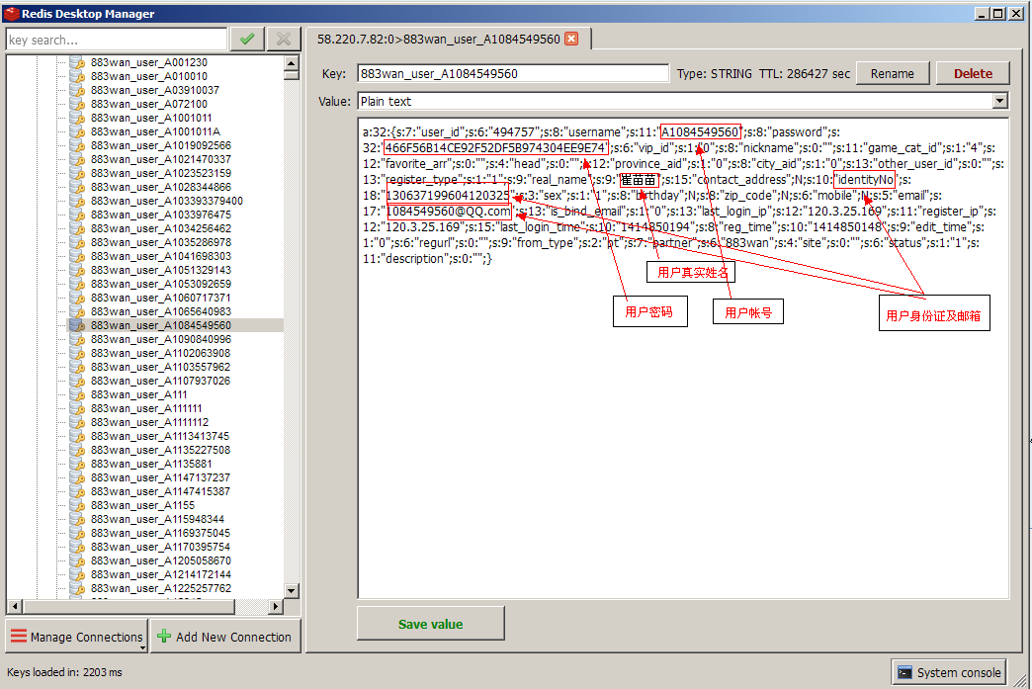Click the key icon beside 883wan_user_A1023523159

tap(78, 173)
